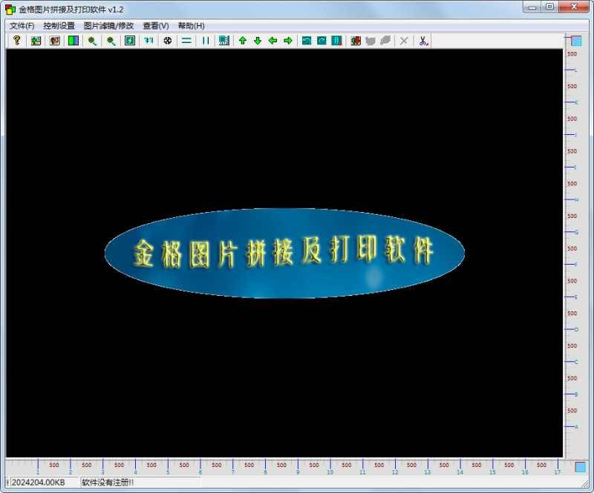
Task: Click the red X delete icon
Action: point(403,41)
